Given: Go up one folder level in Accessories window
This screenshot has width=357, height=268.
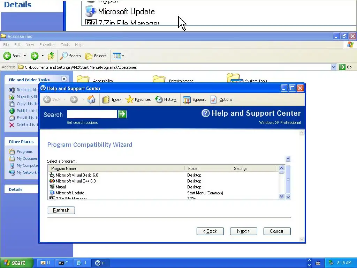Looking at the screenshot, I should click(51, 56).
